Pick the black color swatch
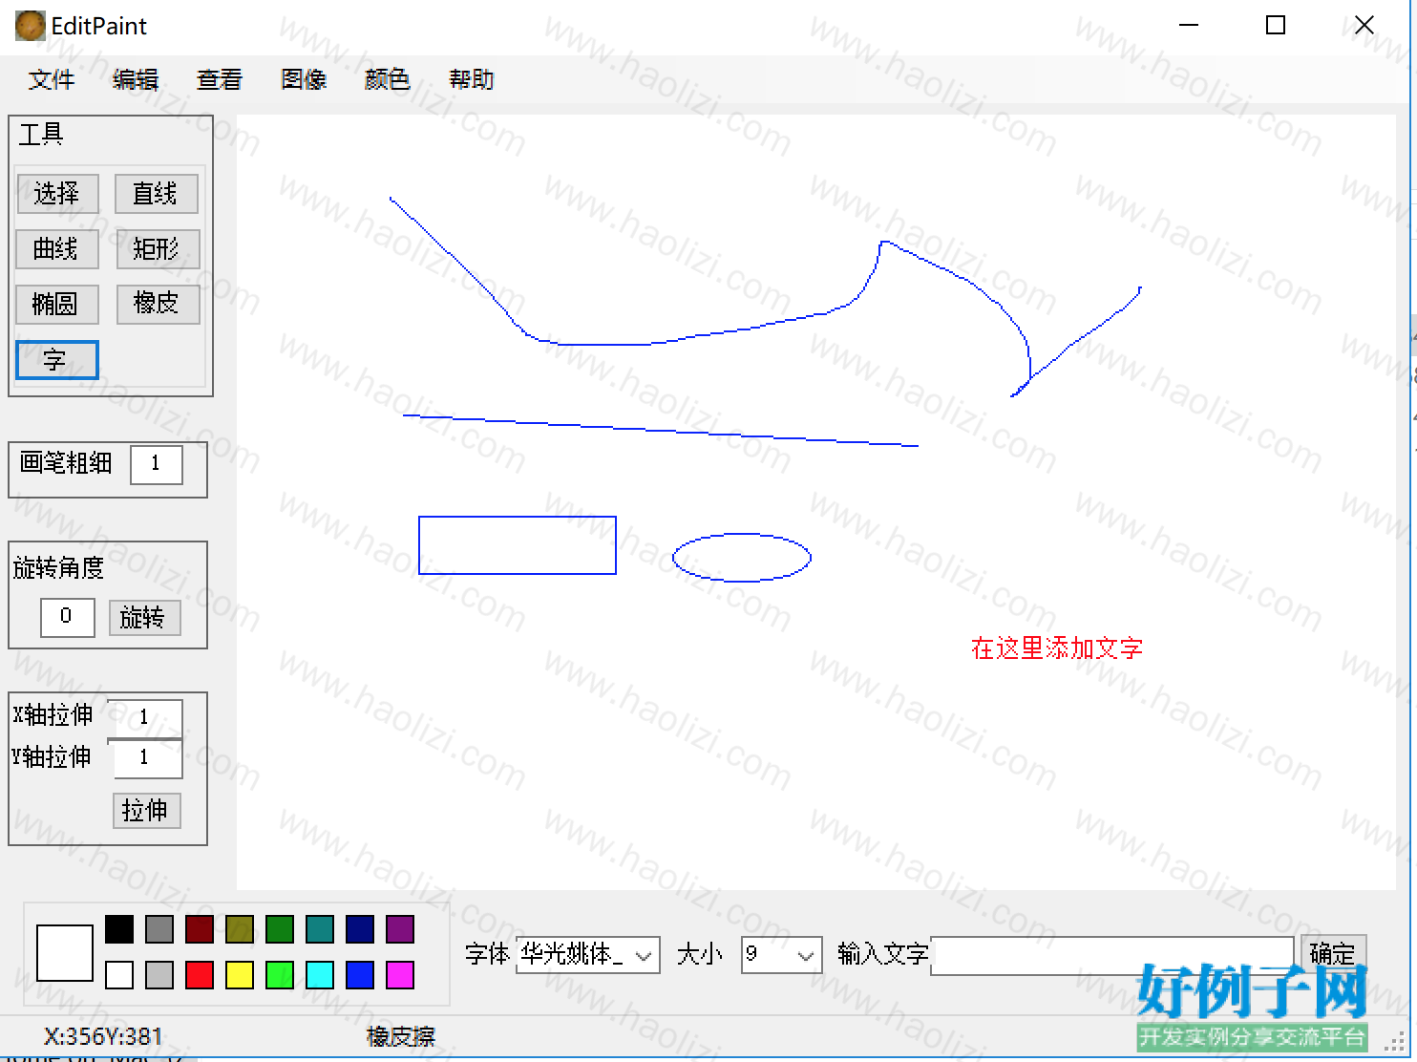 tap(119, 929)
